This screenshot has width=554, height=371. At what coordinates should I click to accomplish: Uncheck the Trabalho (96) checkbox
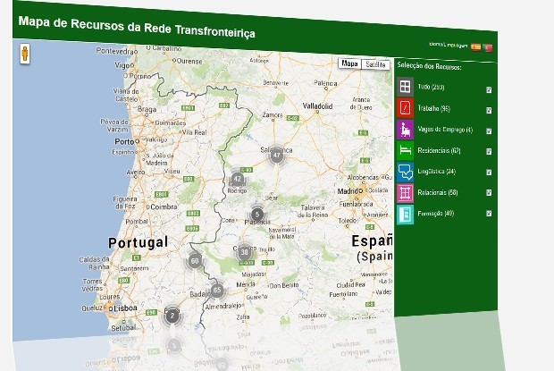[489, 110]
